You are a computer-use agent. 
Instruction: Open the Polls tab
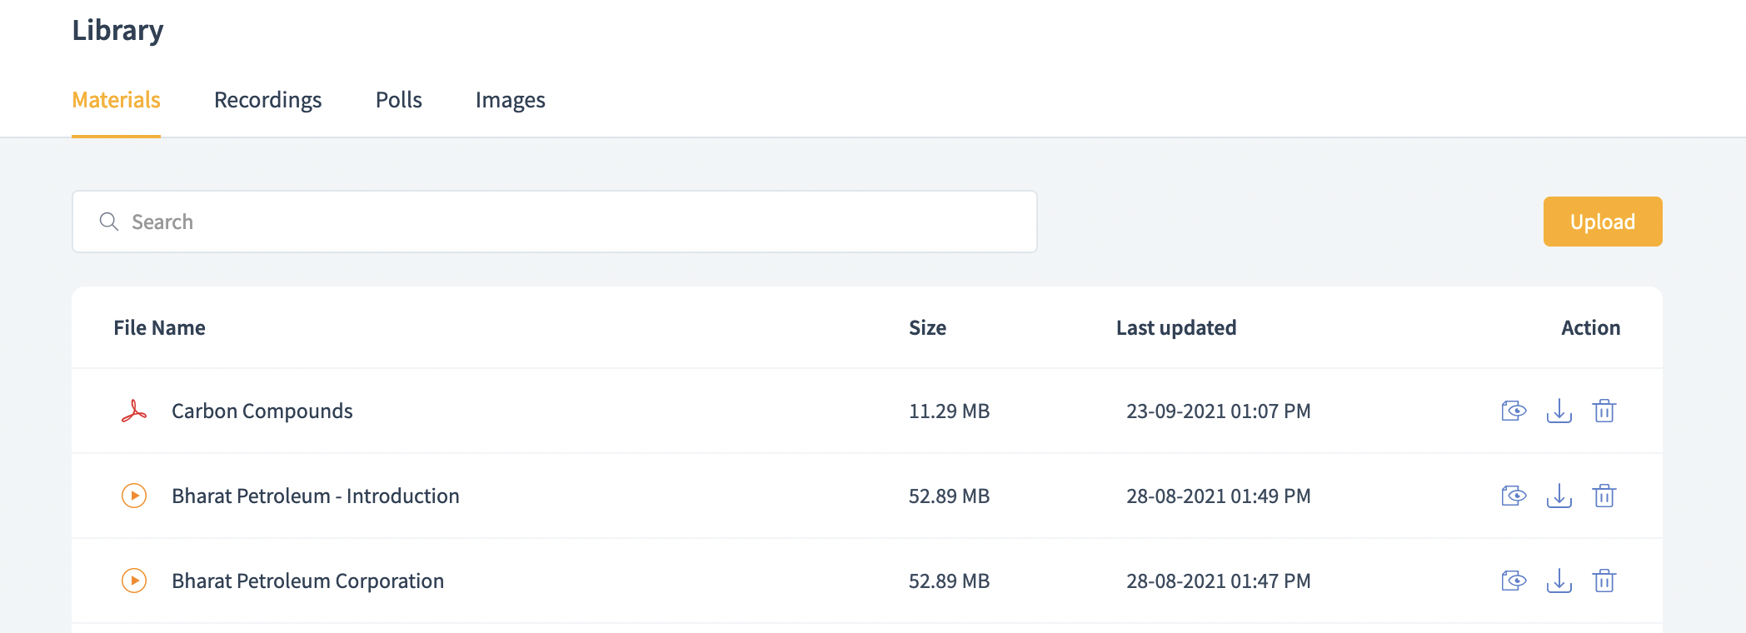398,100
